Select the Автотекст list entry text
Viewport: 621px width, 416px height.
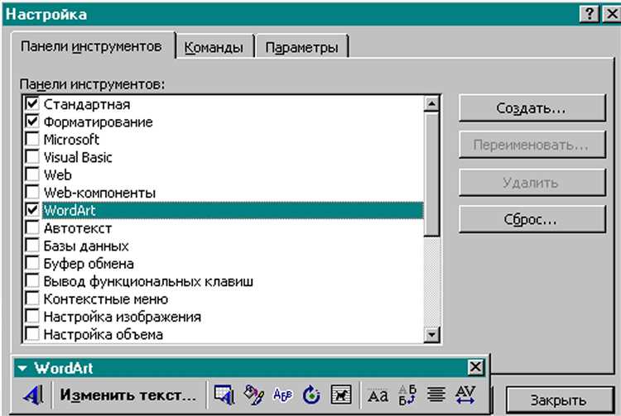point(78,228)
